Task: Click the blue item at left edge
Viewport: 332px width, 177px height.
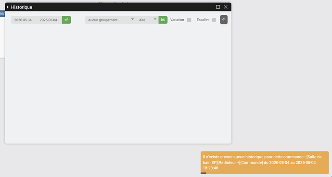Action: 2,14
